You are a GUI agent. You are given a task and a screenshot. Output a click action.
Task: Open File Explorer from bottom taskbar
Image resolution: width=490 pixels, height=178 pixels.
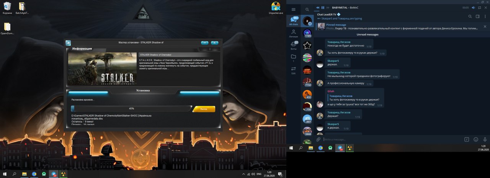(24, 174)
